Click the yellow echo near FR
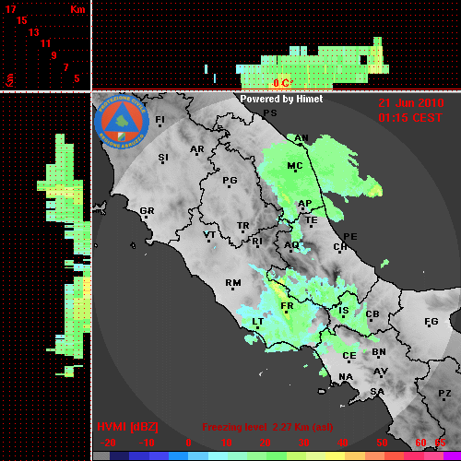Image resolution: width=461 pixels, height=461 pixels. coord(278,291)
